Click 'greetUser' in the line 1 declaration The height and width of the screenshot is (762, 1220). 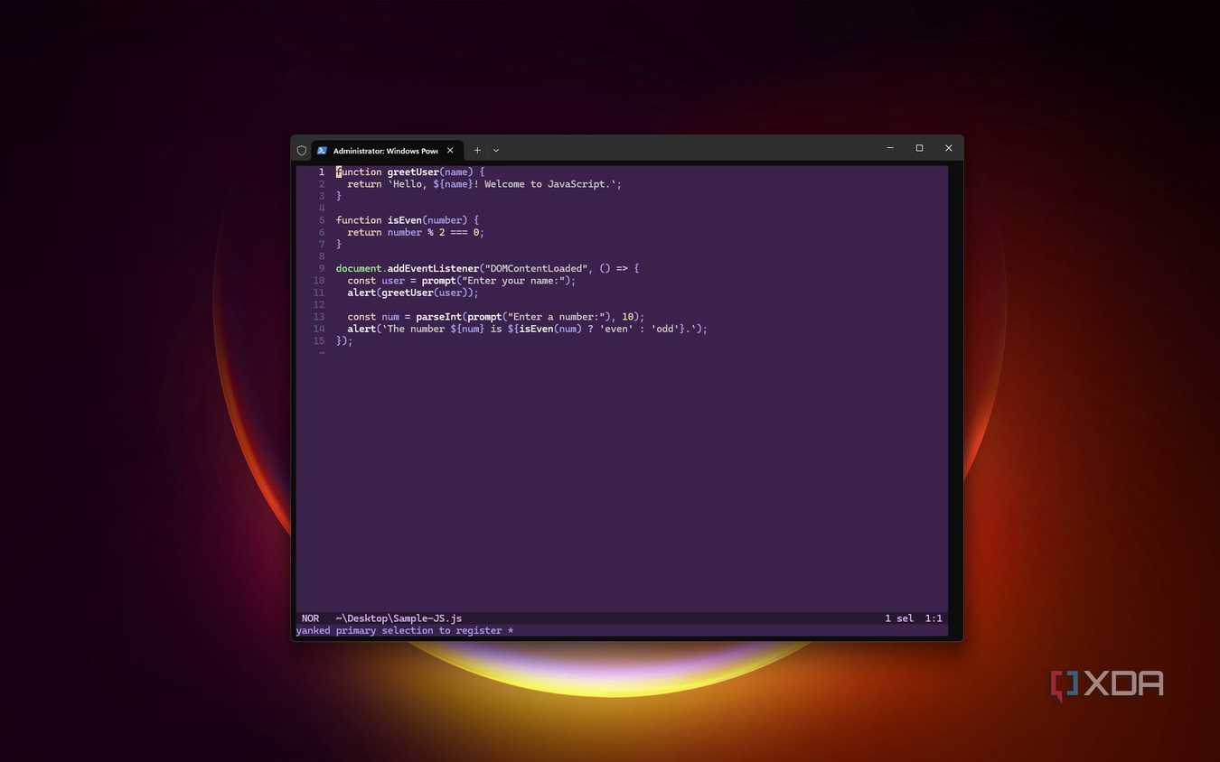point(413,172)
